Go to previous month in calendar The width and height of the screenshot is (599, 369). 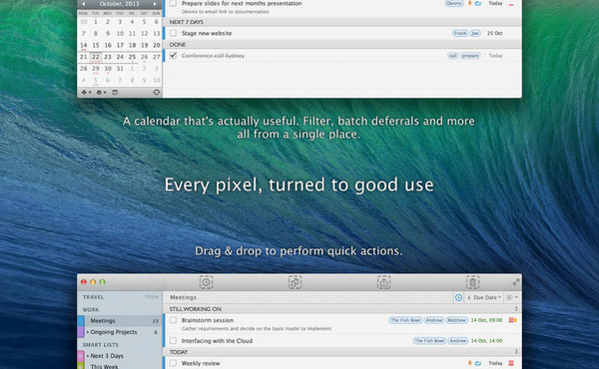coord(84,4)
